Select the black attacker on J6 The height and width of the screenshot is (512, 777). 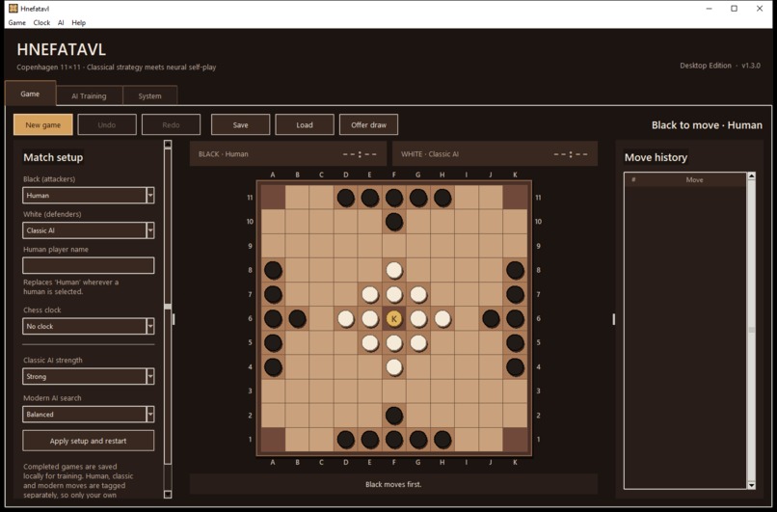pyautogui.click(x=491, y=319)
